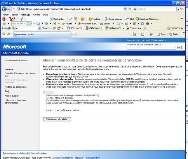Open a new blank tab
The width and height of the screenshot is (188, 159).
point(74,35)
